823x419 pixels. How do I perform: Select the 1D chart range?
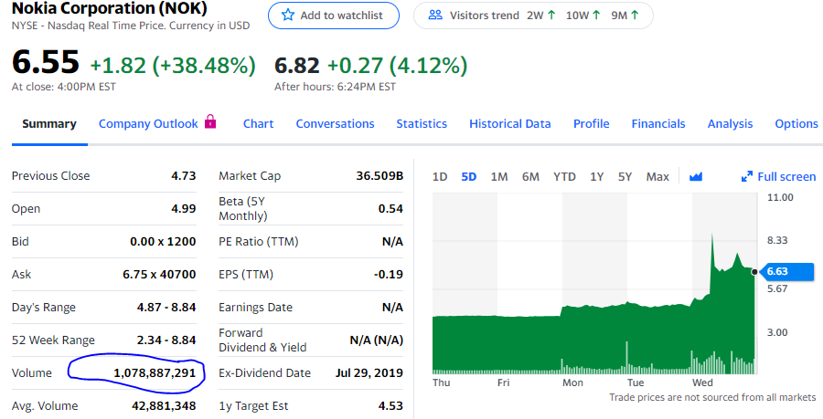pyautogui.click(x=440, y=176)
